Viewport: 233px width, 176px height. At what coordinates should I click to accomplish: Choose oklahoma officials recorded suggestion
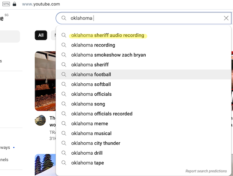[143, 114]
